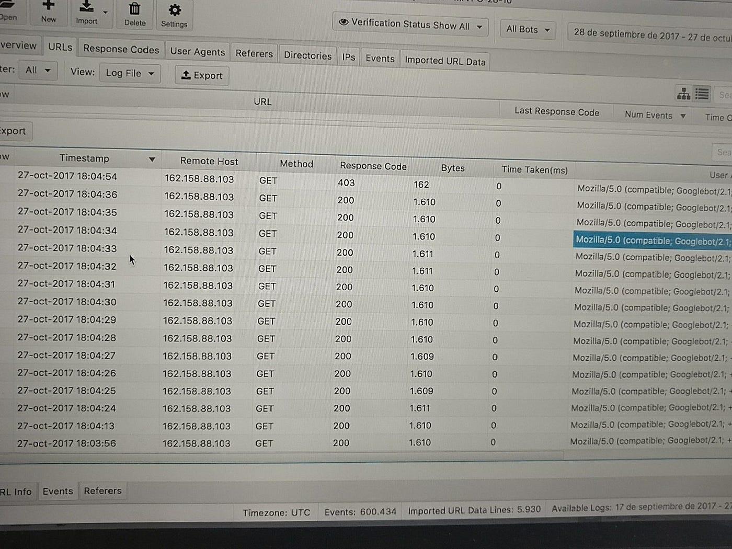Switch to the Response Codes tab
Screen dimensions: 732x549
tap(121, 49)
